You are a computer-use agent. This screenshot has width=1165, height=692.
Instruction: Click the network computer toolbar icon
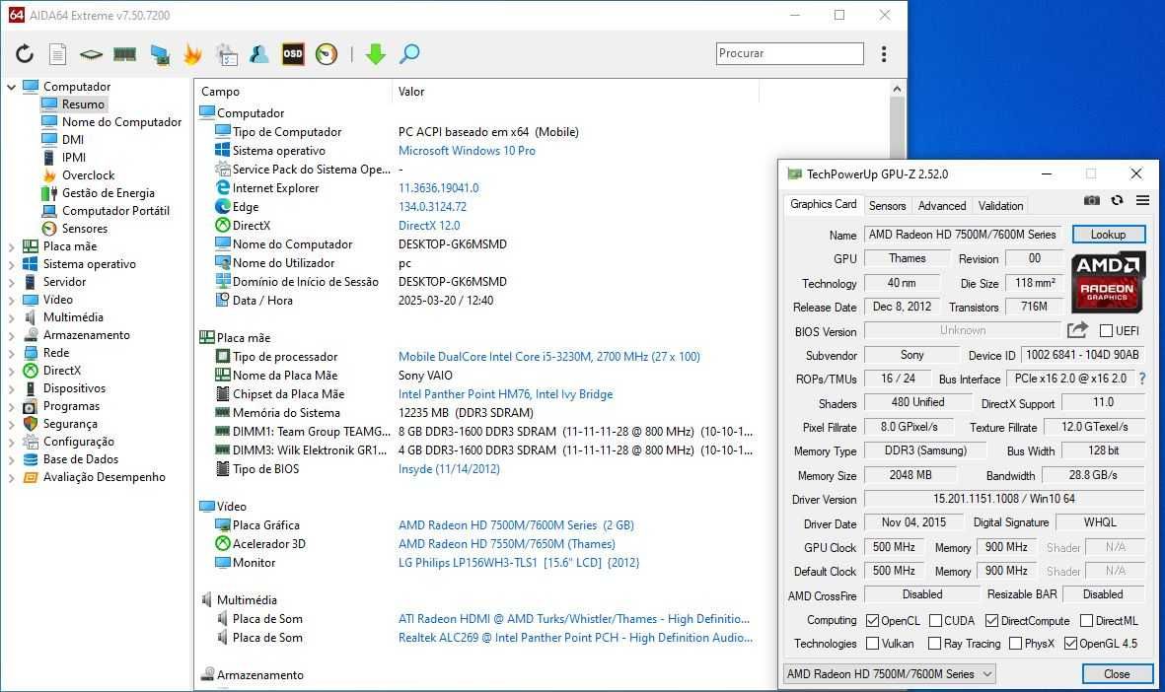coord(159,54)
